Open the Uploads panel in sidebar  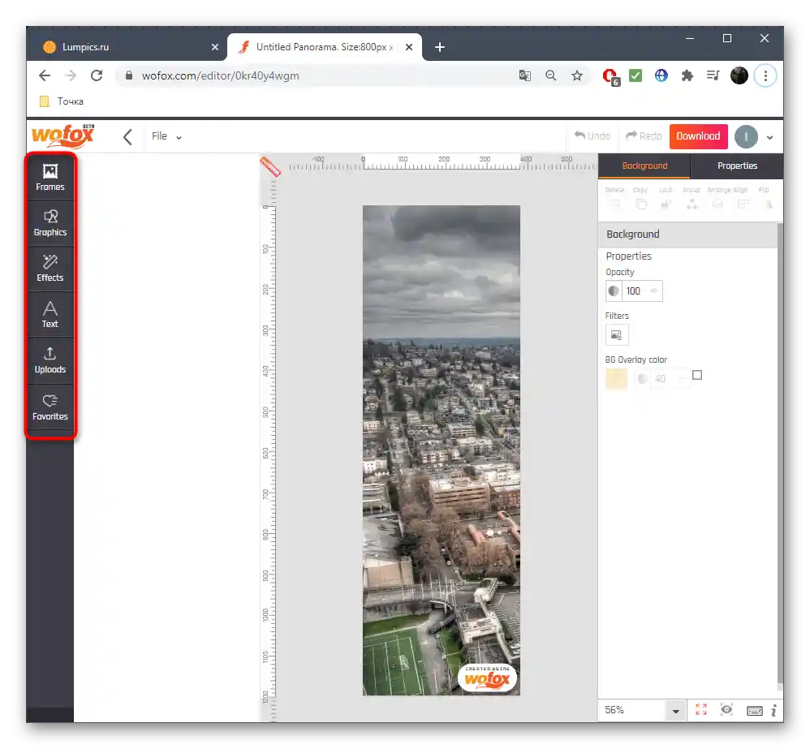point(50,360)
